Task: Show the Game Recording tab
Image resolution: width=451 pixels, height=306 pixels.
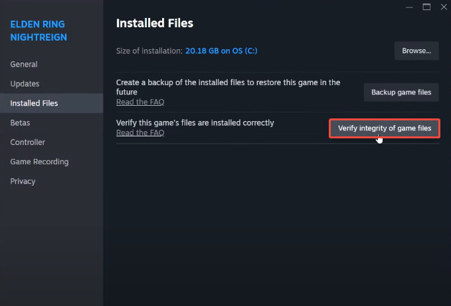Action: tap(39, 162)
